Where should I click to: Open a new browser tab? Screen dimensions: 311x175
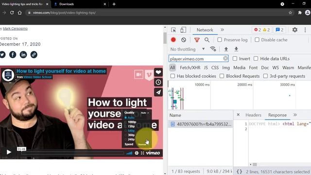114,4
